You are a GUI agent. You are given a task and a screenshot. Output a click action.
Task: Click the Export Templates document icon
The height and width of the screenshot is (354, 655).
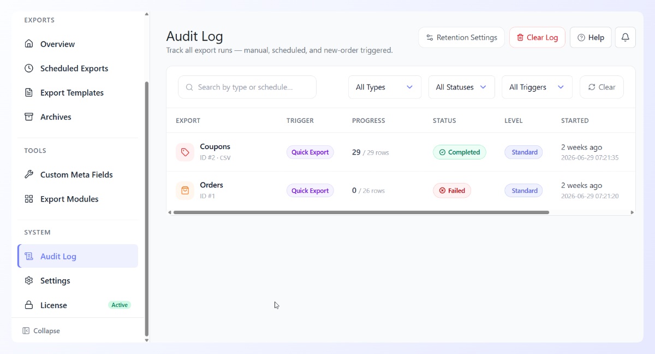(x=29, y=93)
